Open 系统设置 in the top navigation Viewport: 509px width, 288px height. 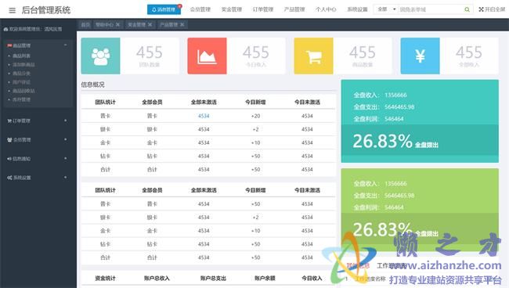357,9
